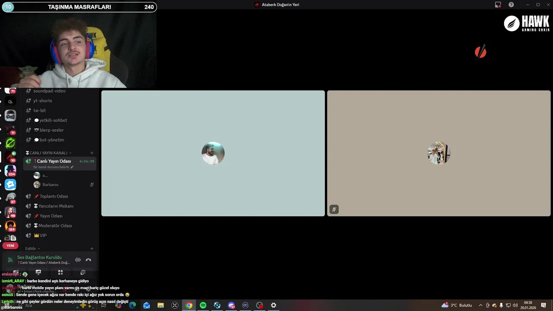Open the blue star server icon
This screenshot has width=553, height=311.
coord(10,184)
